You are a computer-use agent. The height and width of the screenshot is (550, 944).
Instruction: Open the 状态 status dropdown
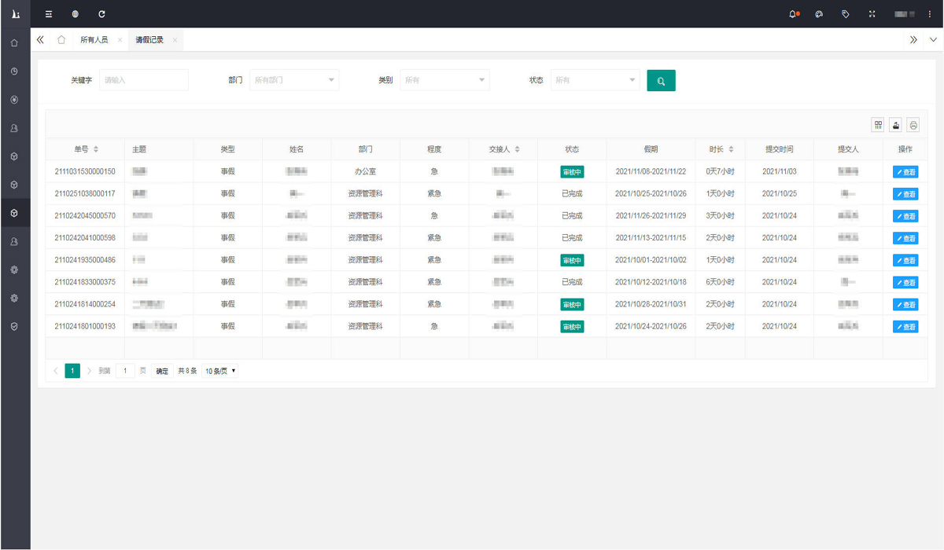click(x=596, y=80)
